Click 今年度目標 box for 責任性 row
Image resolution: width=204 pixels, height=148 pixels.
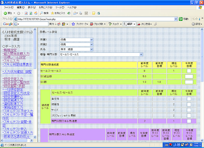189,99
